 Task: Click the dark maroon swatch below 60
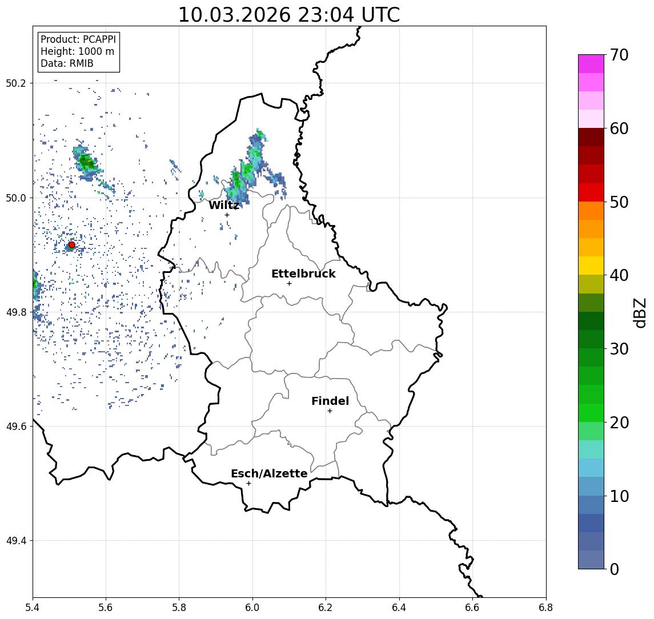(x=591, y=137)
